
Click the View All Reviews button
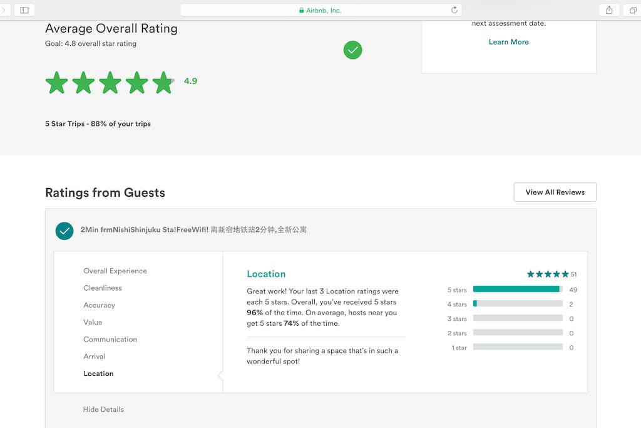click(x=555, y=192)
